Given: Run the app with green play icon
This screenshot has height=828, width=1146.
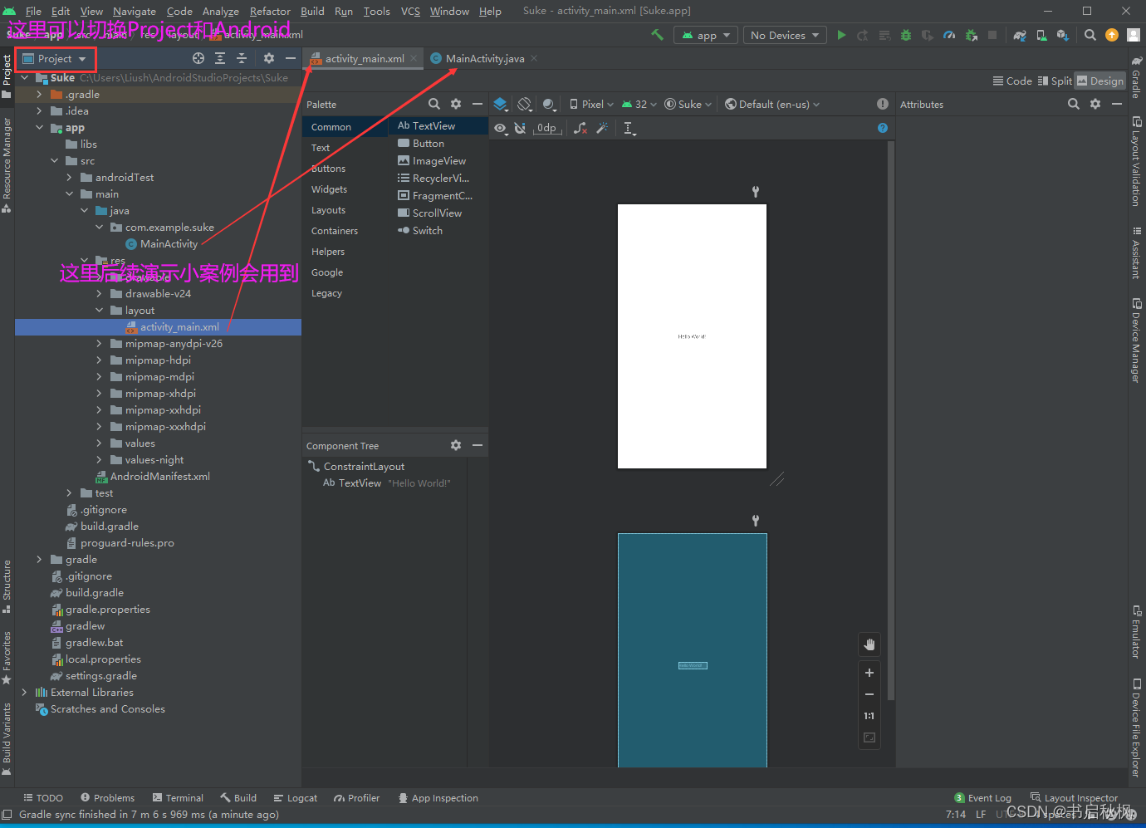Looking at the screenshot, I should coord(841,35).
